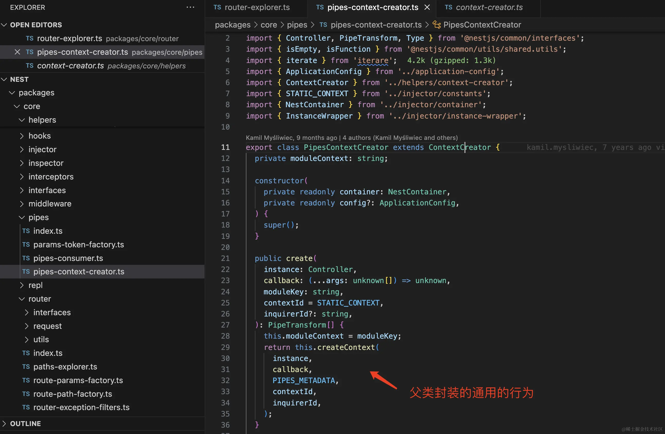Screen dimensions: 665x434
Task: Open router-explorer.ts from Open Editors
Action: [102, 39]
